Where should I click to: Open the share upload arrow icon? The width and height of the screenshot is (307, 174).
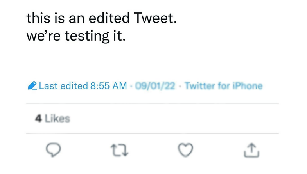tap(251, 150)
